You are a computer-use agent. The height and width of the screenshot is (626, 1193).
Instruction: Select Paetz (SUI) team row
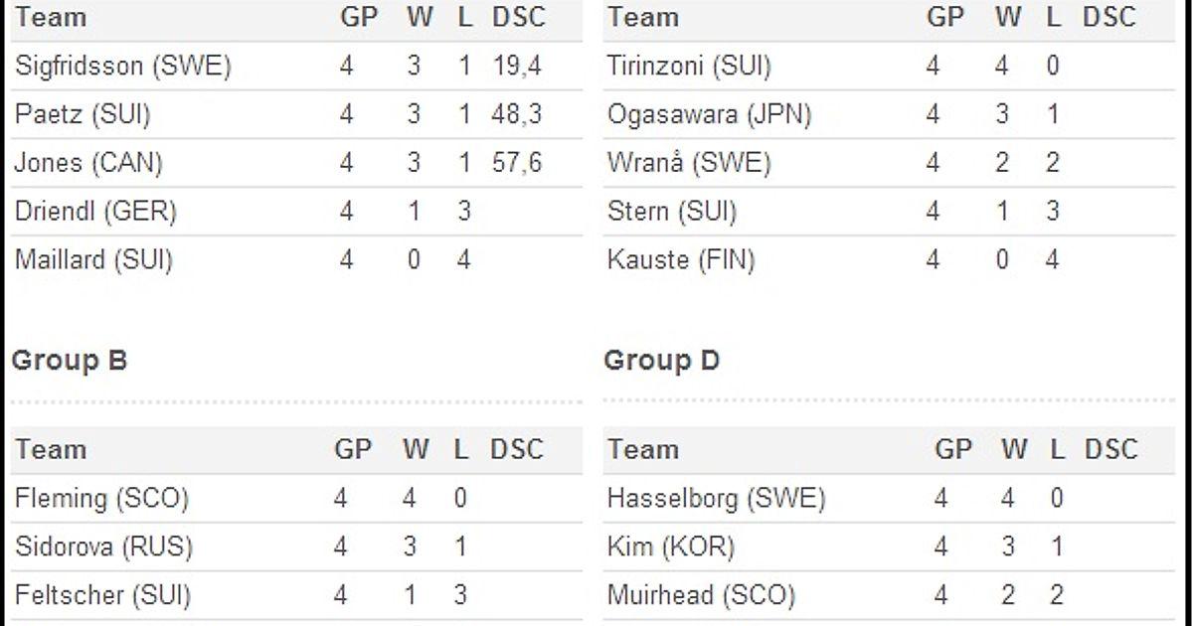pos(83,115)
